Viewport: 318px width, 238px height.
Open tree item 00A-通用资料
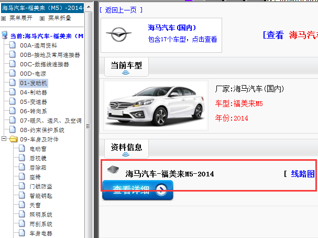click(39, 45)
